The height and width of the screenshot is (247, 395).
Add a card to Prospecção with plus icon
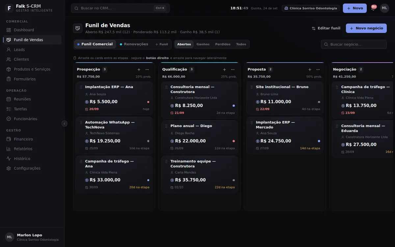tap(139, 69)
